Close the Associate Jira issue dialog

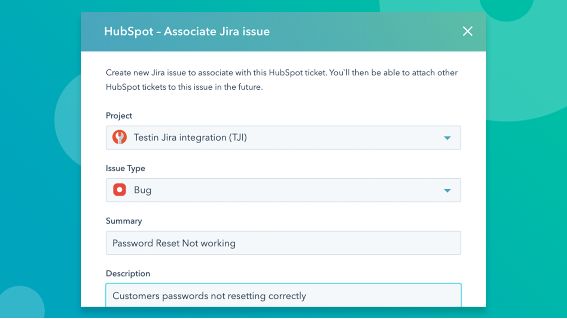click(x=467, y=31)
